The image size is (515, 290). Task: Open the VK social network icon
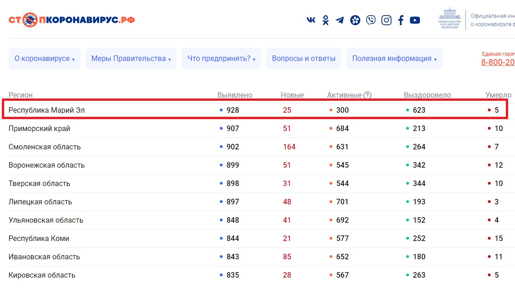click(x=311, y=20)
